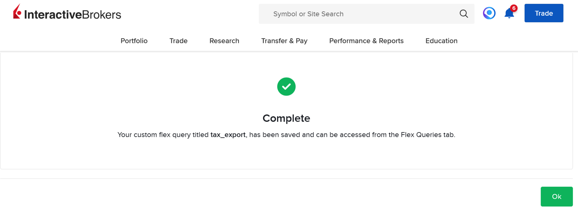Click the circular avatar next to the bell

[x=489, y=13]
